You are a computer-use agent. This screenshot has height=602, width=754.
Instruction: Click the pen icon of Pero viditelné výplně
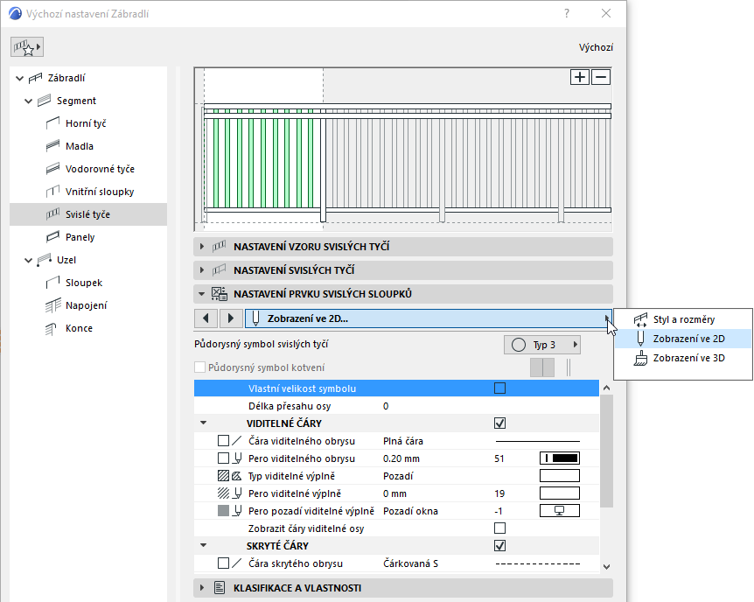tap(238, 493)
